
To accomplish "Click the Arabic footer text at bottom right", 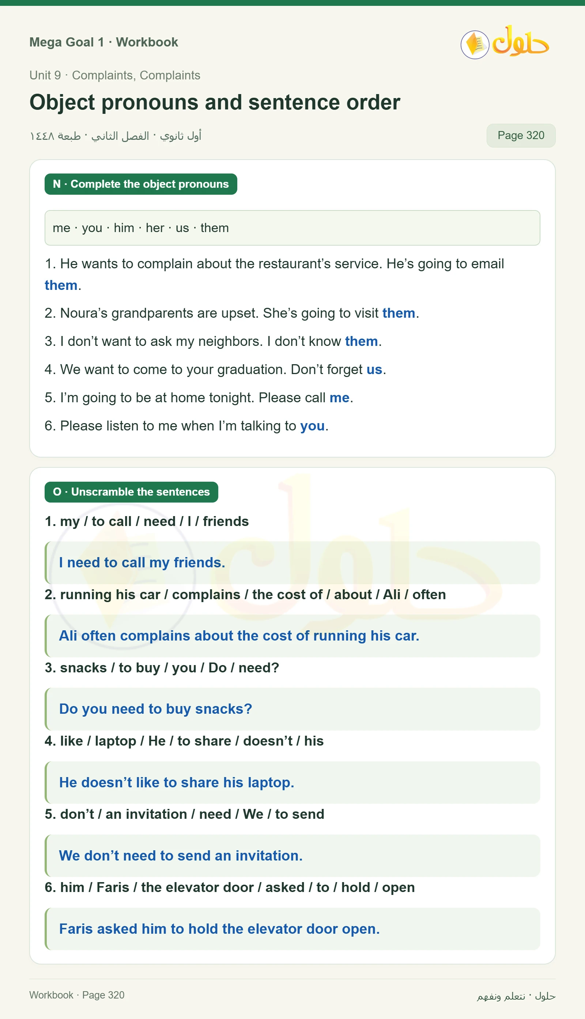I will click(516, 996).
